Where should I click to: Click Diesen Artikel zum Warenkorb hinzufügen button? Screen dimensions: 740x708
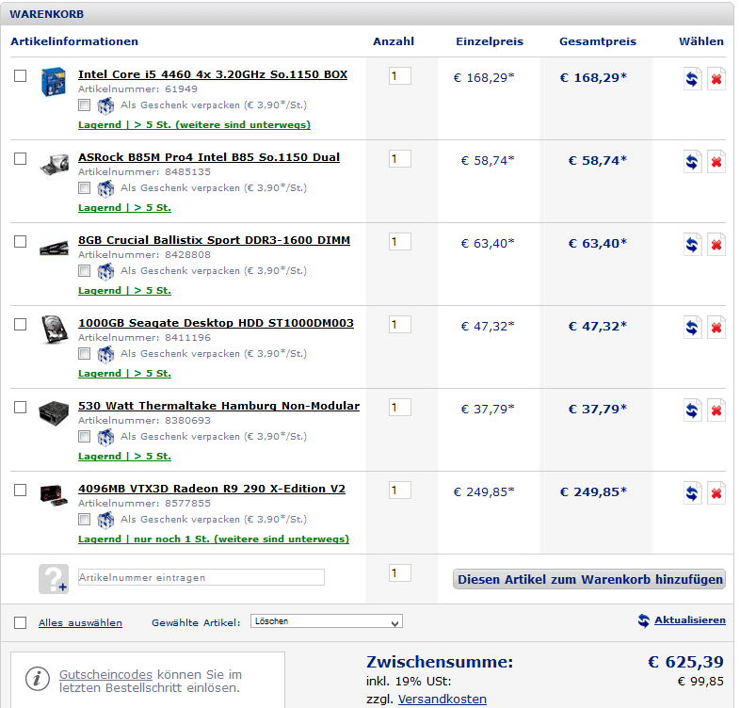click(x=590, y=579)
